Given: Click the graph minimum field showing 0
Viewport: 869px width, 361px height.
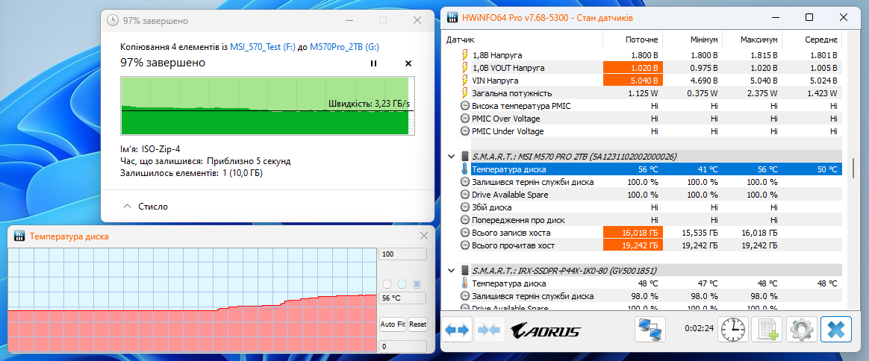Looking at the screenshot, I should pos(403,347).
